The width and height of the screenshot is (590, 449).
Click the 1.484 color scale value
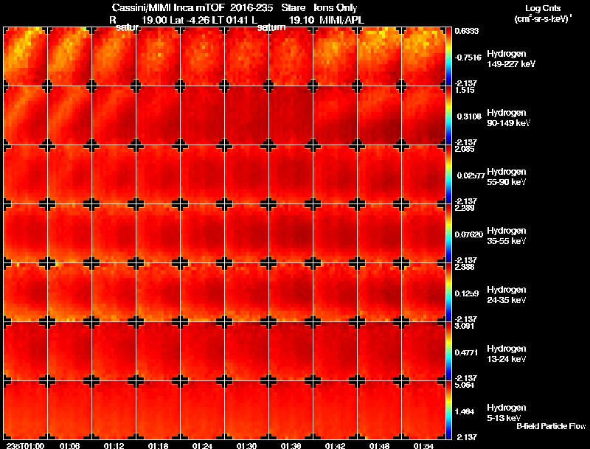coord(466,411)
